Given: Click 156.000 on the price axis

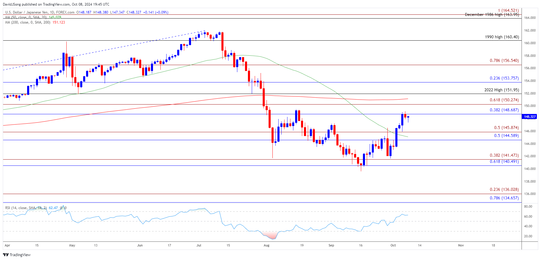Looking at the screenshot, I should (530, 68).
